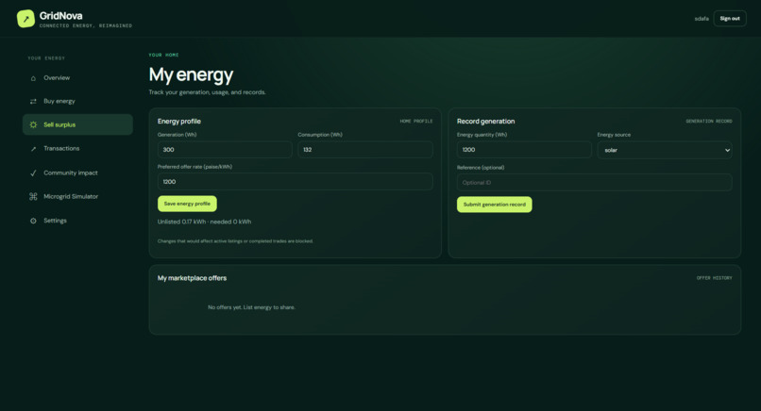This screenshot has height=411, width=761.
Task: Click the Settings gear icon
Action: [x=33, y=221]
